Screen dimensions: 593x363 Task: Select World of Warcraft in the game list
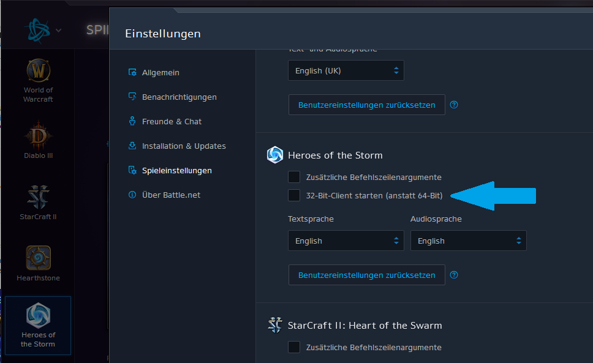38,80
